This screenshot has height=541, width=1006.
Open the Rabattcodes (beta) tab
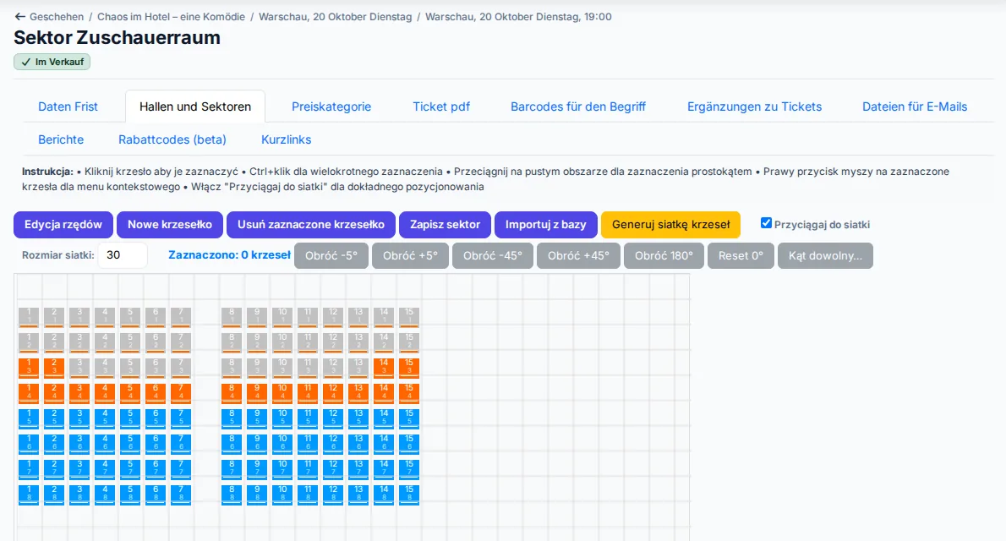coord(172,139)
